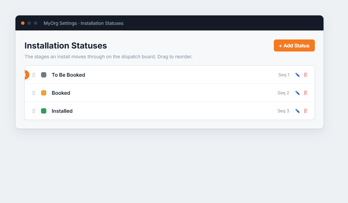
Task: Remove the Booked status via trash icon
Action: (x=305, y=93)
